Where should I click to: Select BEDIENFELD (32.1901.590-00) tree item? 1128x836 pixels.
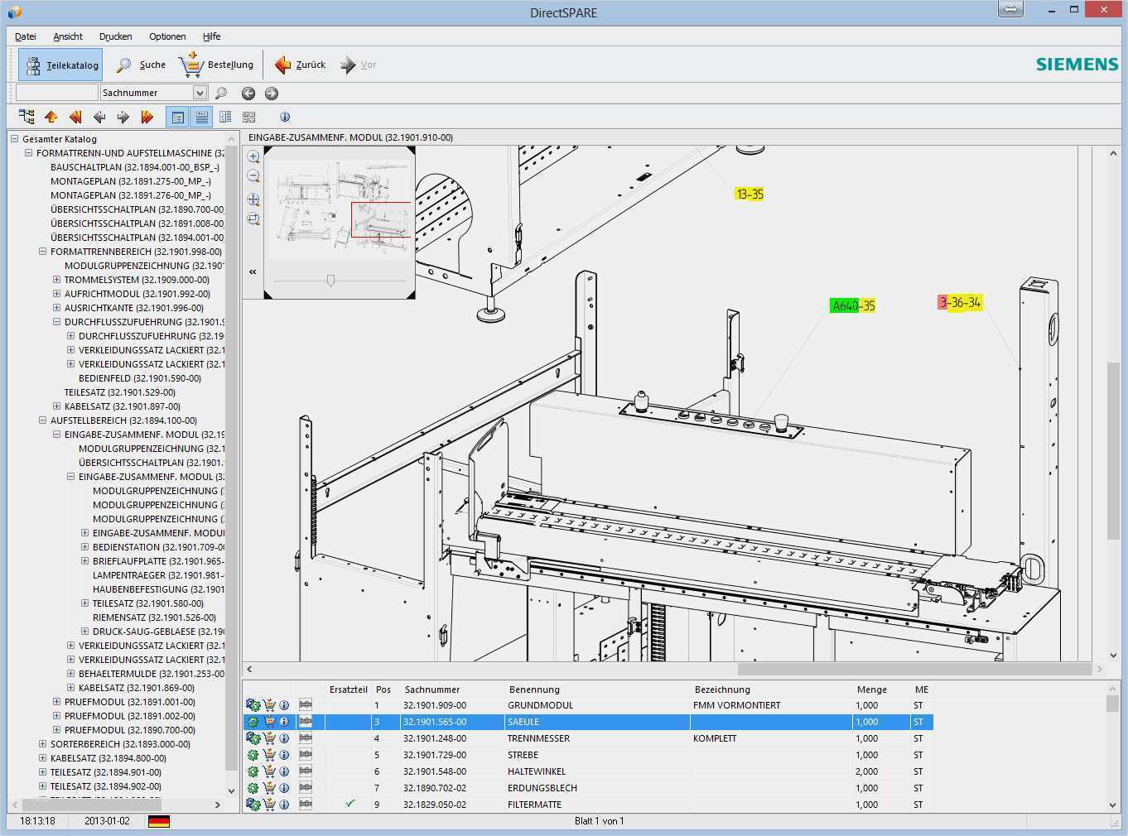click(140, 378)
